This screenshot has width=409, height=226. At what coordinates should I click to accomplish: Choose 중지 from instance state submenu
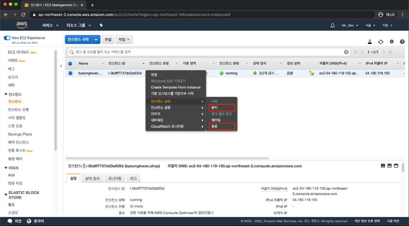click(x=222, y=107)
